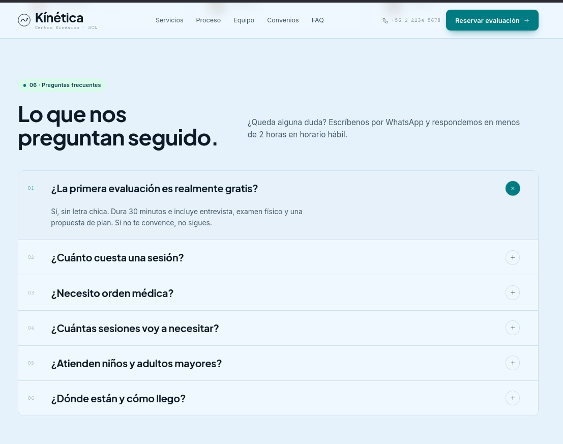Click question text '¿Atienden niños y adultos mayores?'
Screen dimensions: 563x444
tap(136, 364)
